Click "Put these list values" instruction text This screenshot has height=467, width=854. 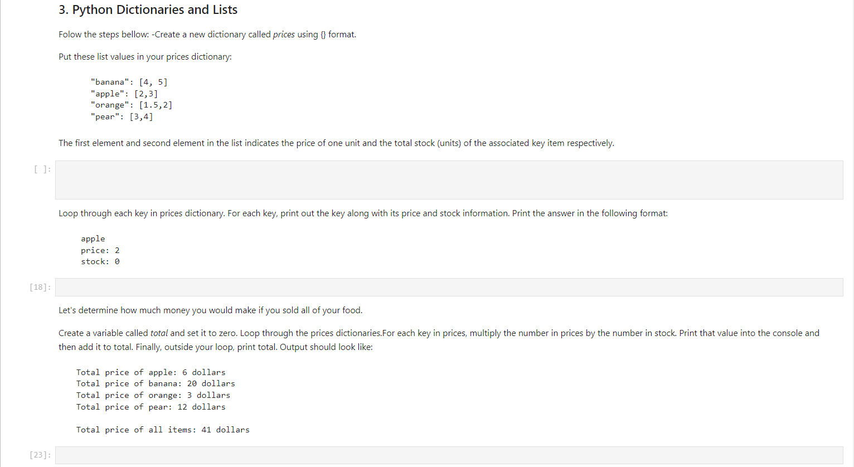point(144,56)
